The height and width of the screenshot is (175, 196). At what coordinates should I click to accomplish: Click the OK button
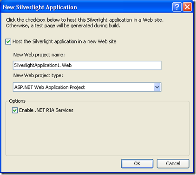click(137, 163)
